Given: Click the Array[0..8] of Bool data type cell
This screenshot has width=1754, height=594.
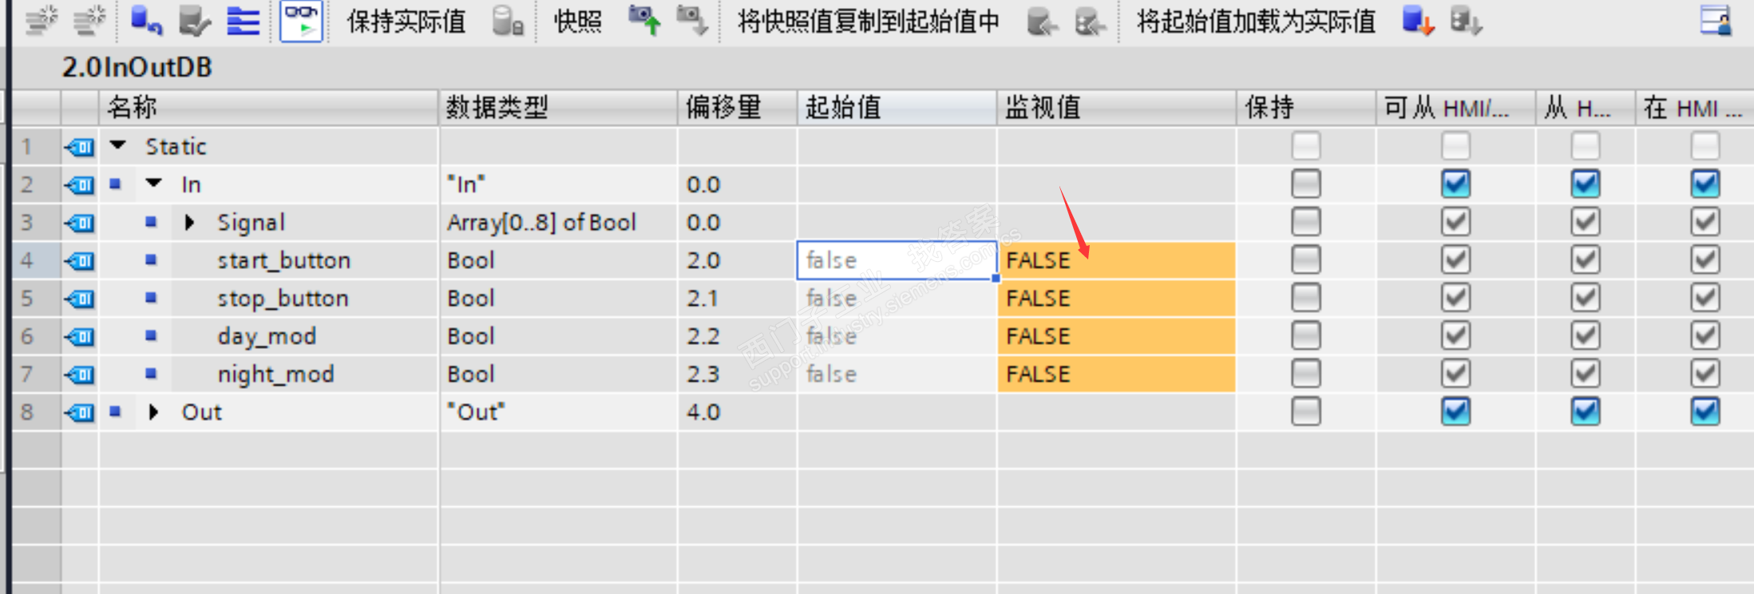Looking at the screenshot, I should click(558, 223).
